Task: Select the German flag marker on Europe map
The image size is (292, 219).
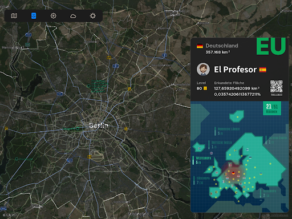Action: click(x=233, y=173)
